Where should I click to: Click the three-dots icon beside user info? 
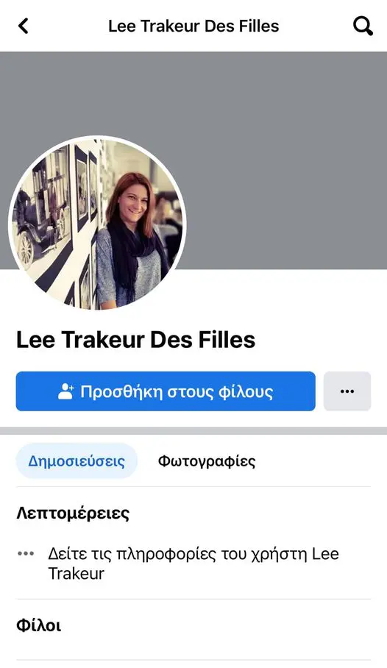(x=26, y=554)
